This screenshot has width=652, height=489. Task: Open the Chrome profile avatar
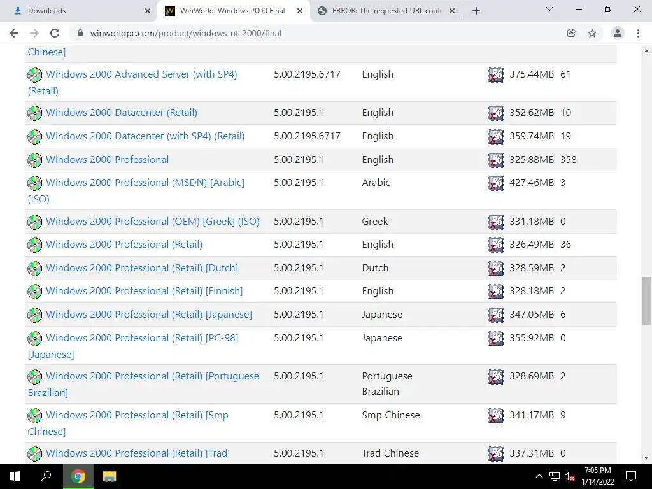[618, 33]
